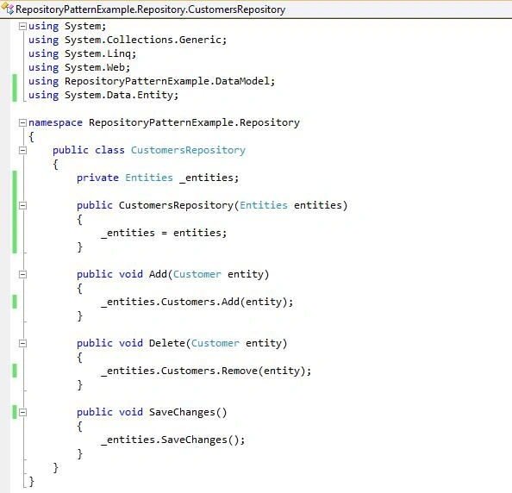
Task: Collapse the Delete method block
Action: [x=22, y=344]
